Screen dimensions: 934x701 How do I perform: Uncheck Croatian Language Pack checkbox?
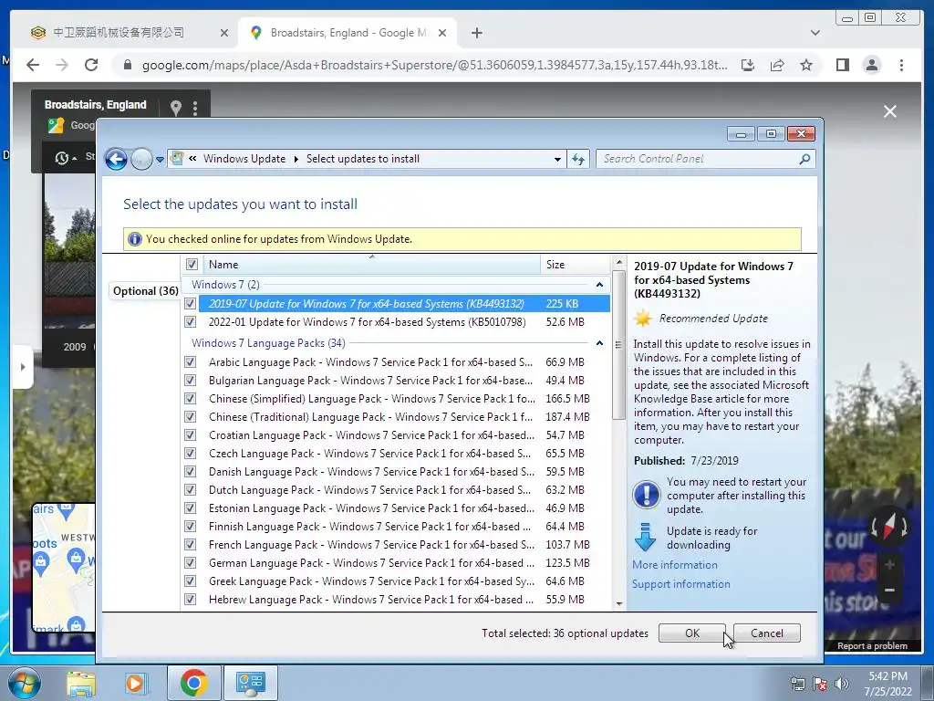click(190, 435)
